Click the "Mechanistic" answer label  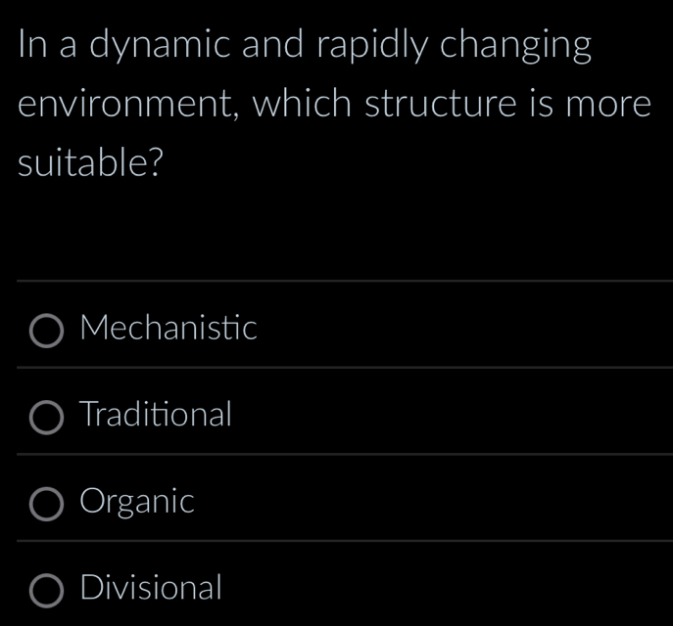[x=168, y=328]
